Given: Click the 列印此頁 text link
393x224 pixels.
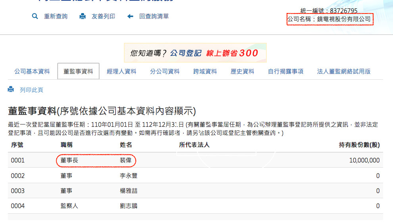Looking at the screenshot, I should tap(31, 90).
